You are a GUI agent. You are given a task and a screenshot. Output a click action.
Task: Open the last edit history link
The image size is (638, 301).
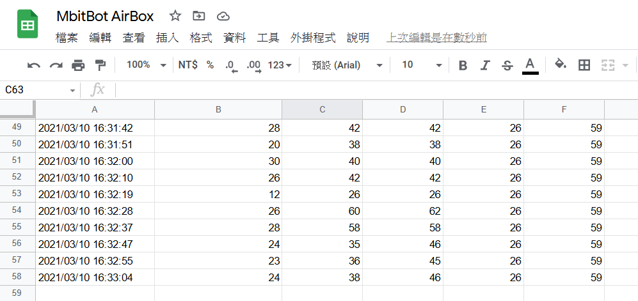point(436,38)
